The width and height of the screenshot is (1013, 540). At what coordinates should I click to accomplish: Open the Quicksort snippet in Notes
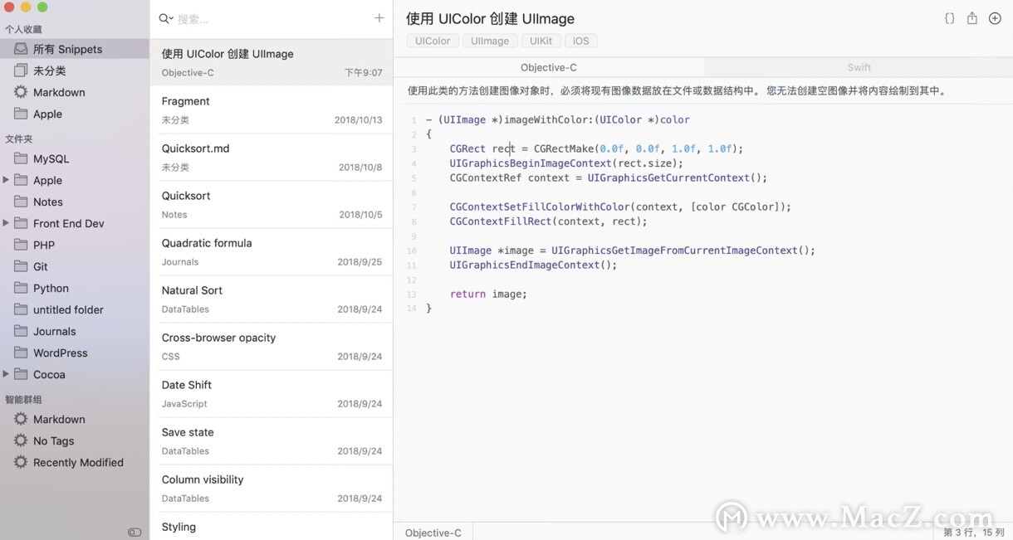[272, 204]
